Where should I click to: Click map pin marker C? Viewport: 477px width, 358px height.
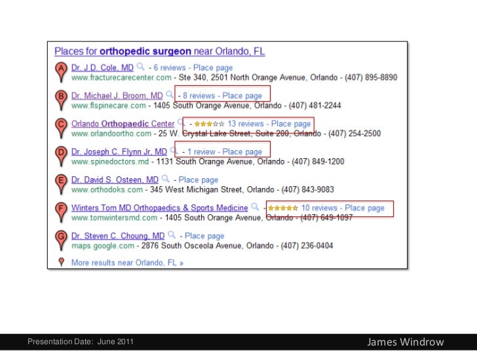coord(61,129)
